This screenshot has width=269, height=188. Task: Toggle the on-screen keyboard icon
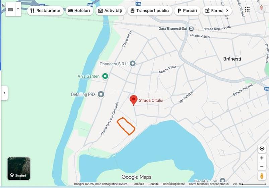point(11,10)
